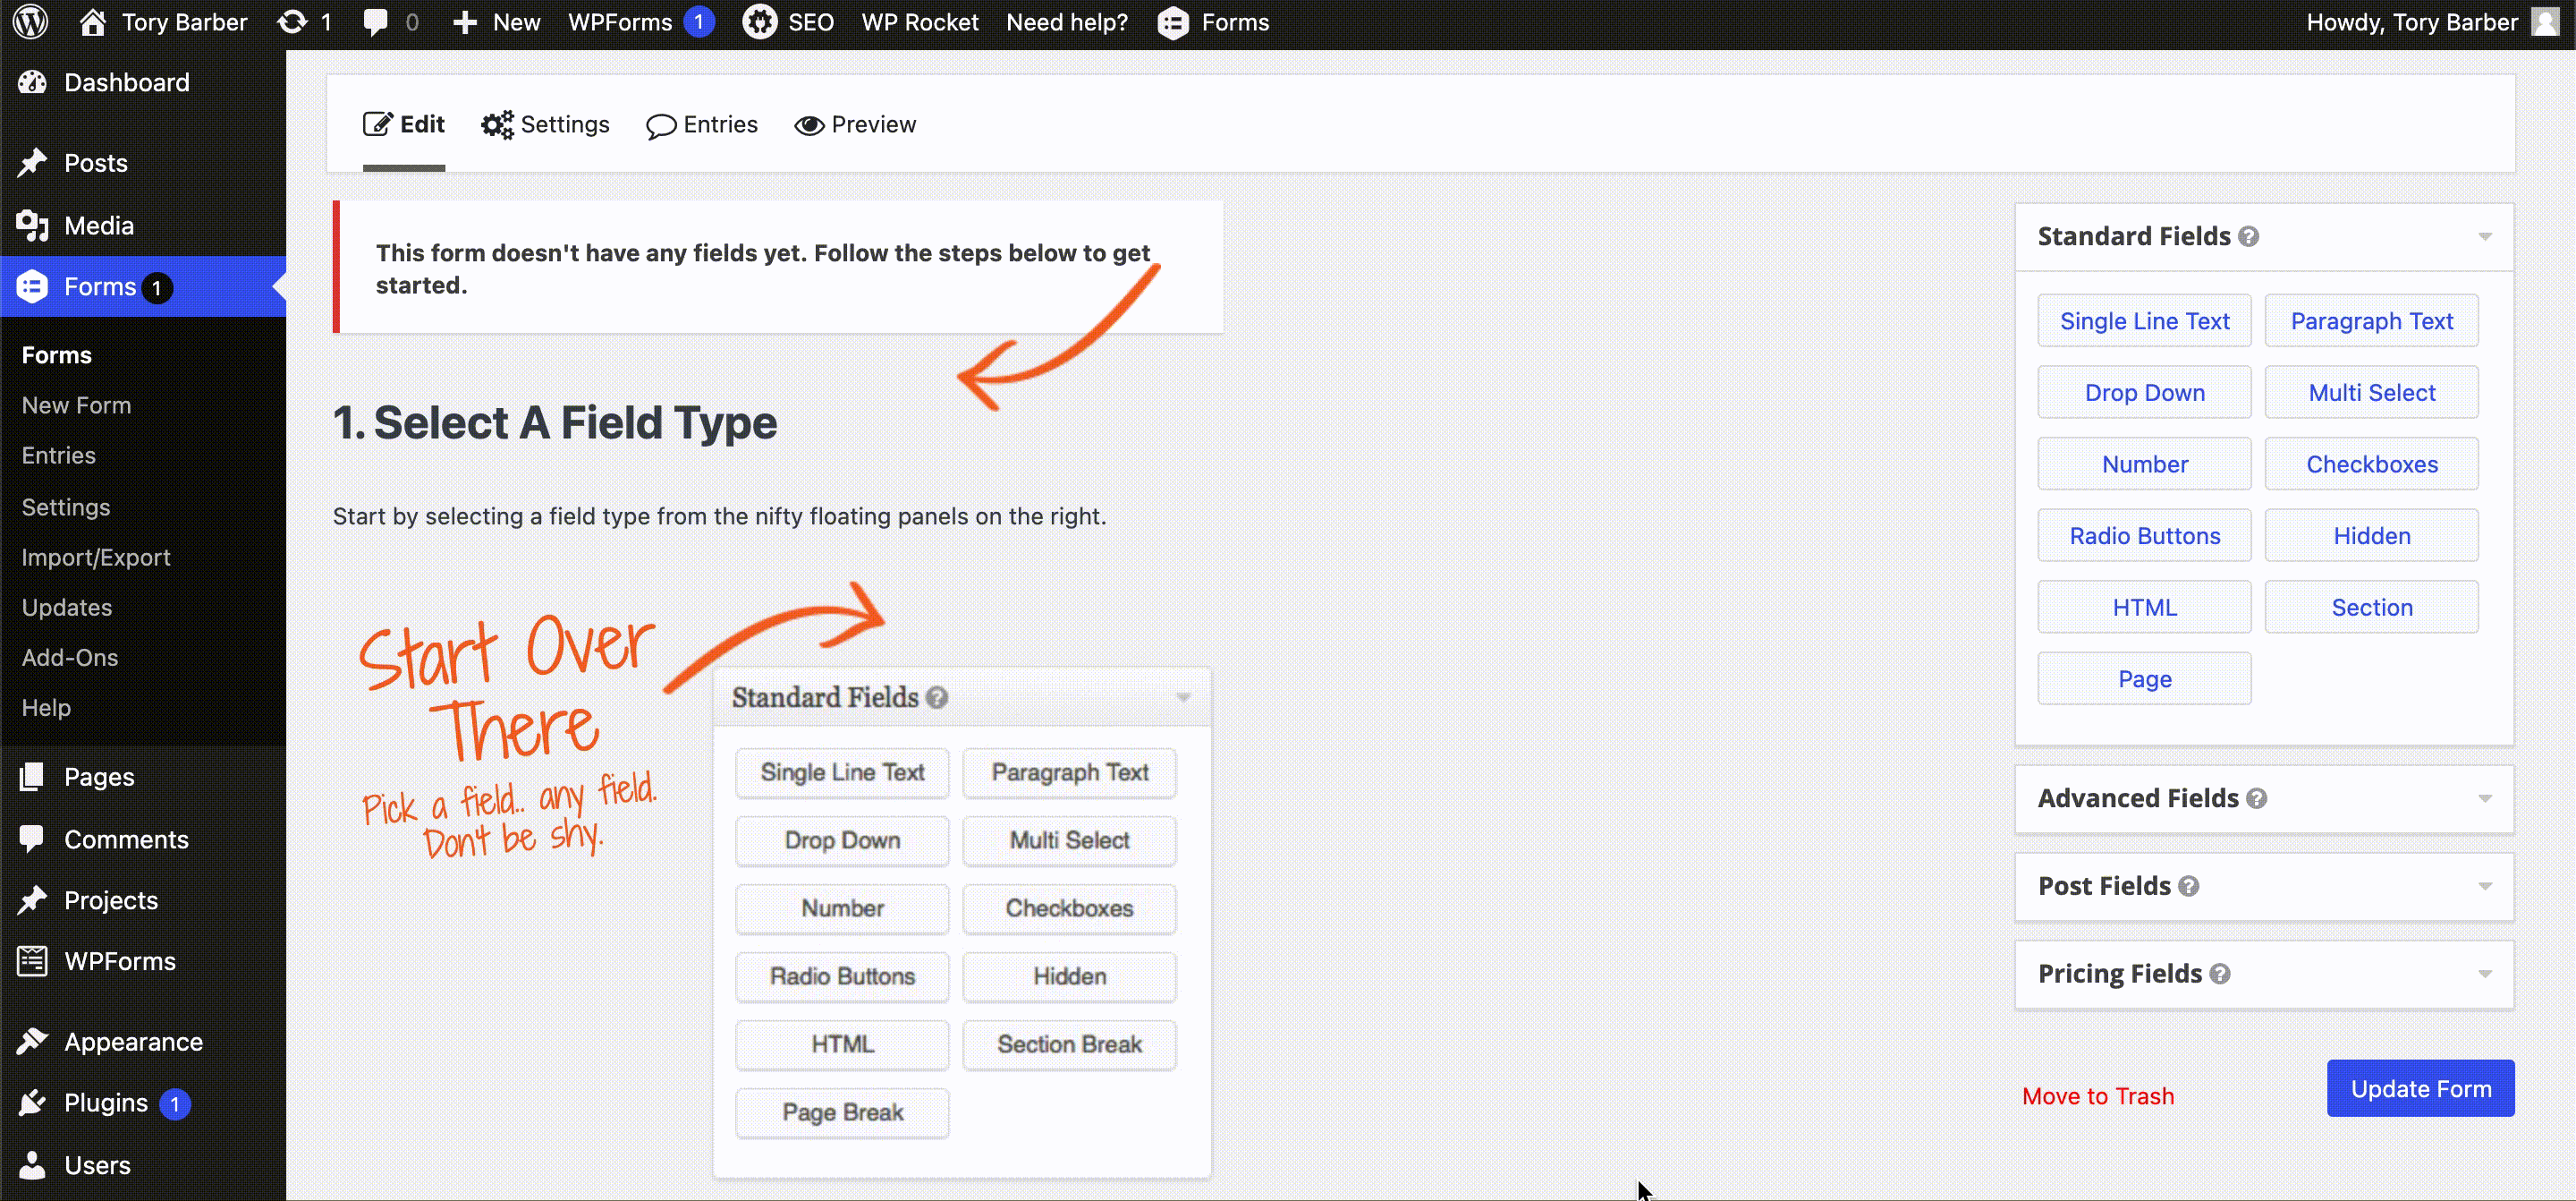The image size is (2576, 1201).
Task: Click the Move to Trash link
Action: 2098,1096
